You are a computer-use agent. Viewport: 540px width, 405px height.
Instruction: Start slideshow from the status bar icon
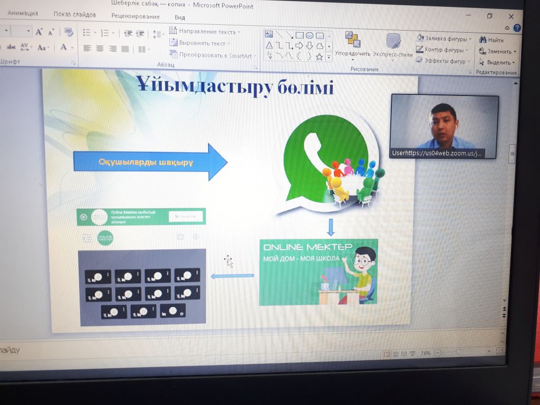click(412, 353)
